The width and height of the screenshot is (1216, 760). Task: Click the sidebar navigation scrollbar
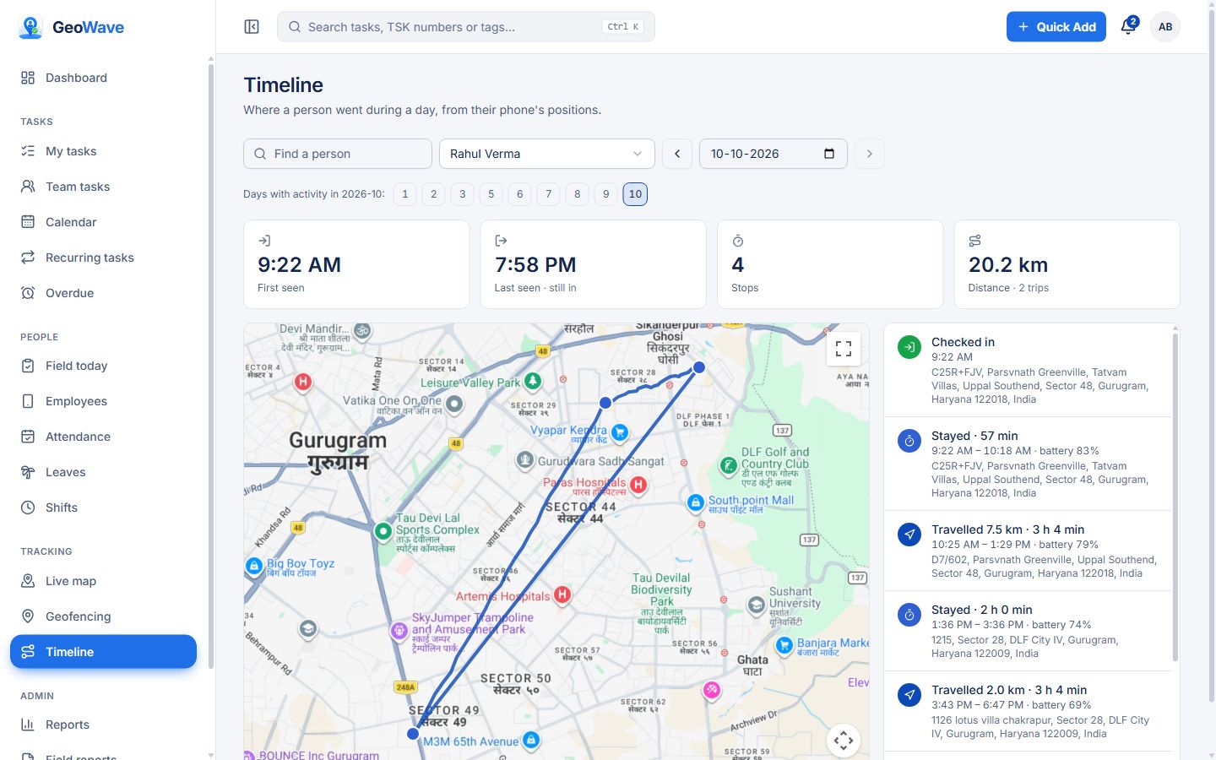coord(210,365)
